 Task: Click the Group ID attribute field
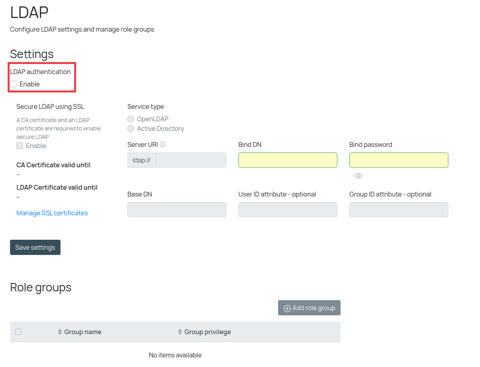pyautogui.click(x=399, y=210)
